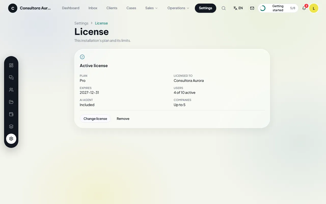The height and width of the screenshot is (204, 326).
Task: Go to the Dashboard tab
Action: tap(71, 8)
